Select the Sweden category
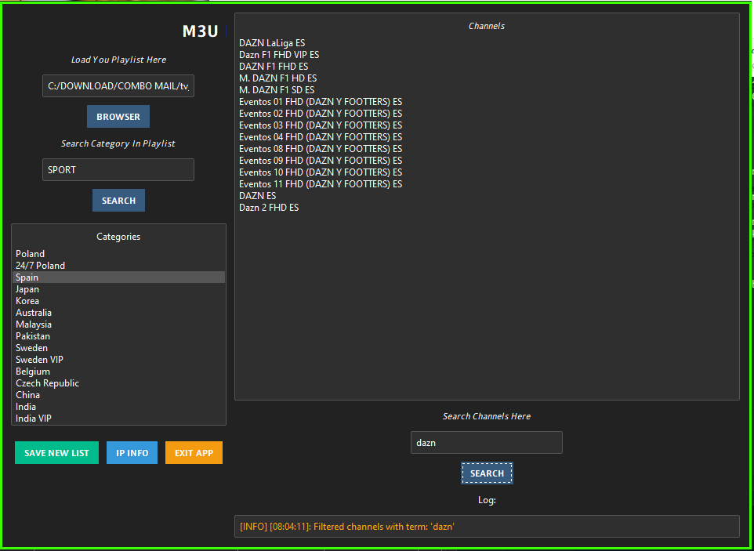 coord(119,348)
